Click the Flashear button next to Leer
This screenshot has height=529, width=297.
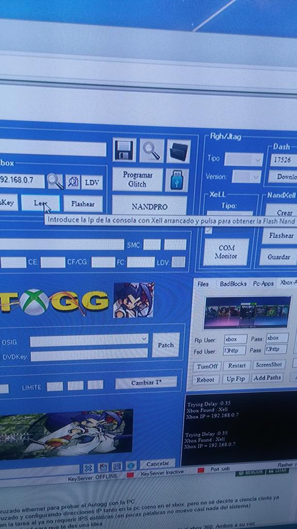[x=83, y=204]
